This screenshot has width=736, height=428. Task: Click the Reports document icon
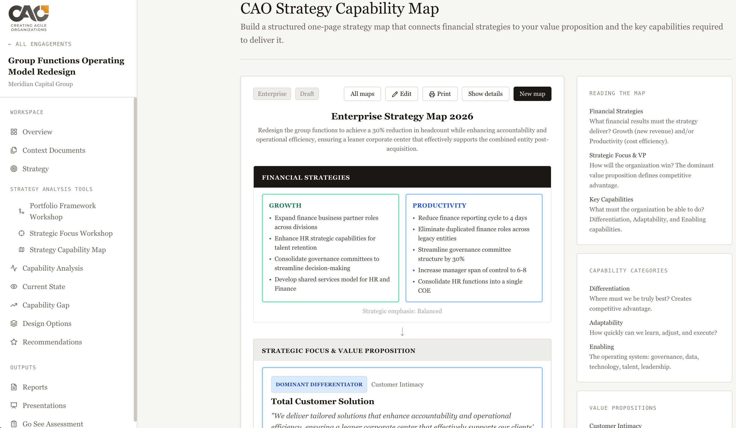coord(14,387)
